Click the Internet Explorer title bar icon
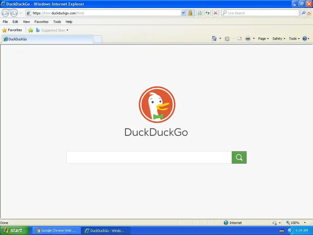The width and height of the screenshot is (313, 235). click(x=3, y=4)
